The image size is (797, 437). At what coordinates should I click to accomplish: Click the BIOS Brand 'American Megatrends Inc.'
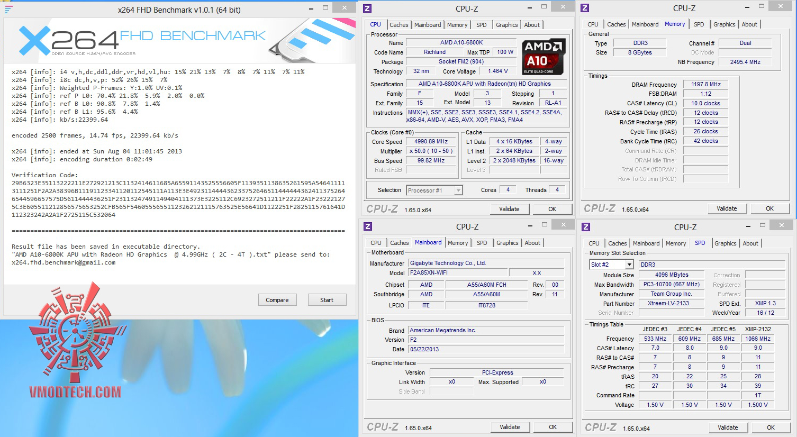(x=486, y=331)
